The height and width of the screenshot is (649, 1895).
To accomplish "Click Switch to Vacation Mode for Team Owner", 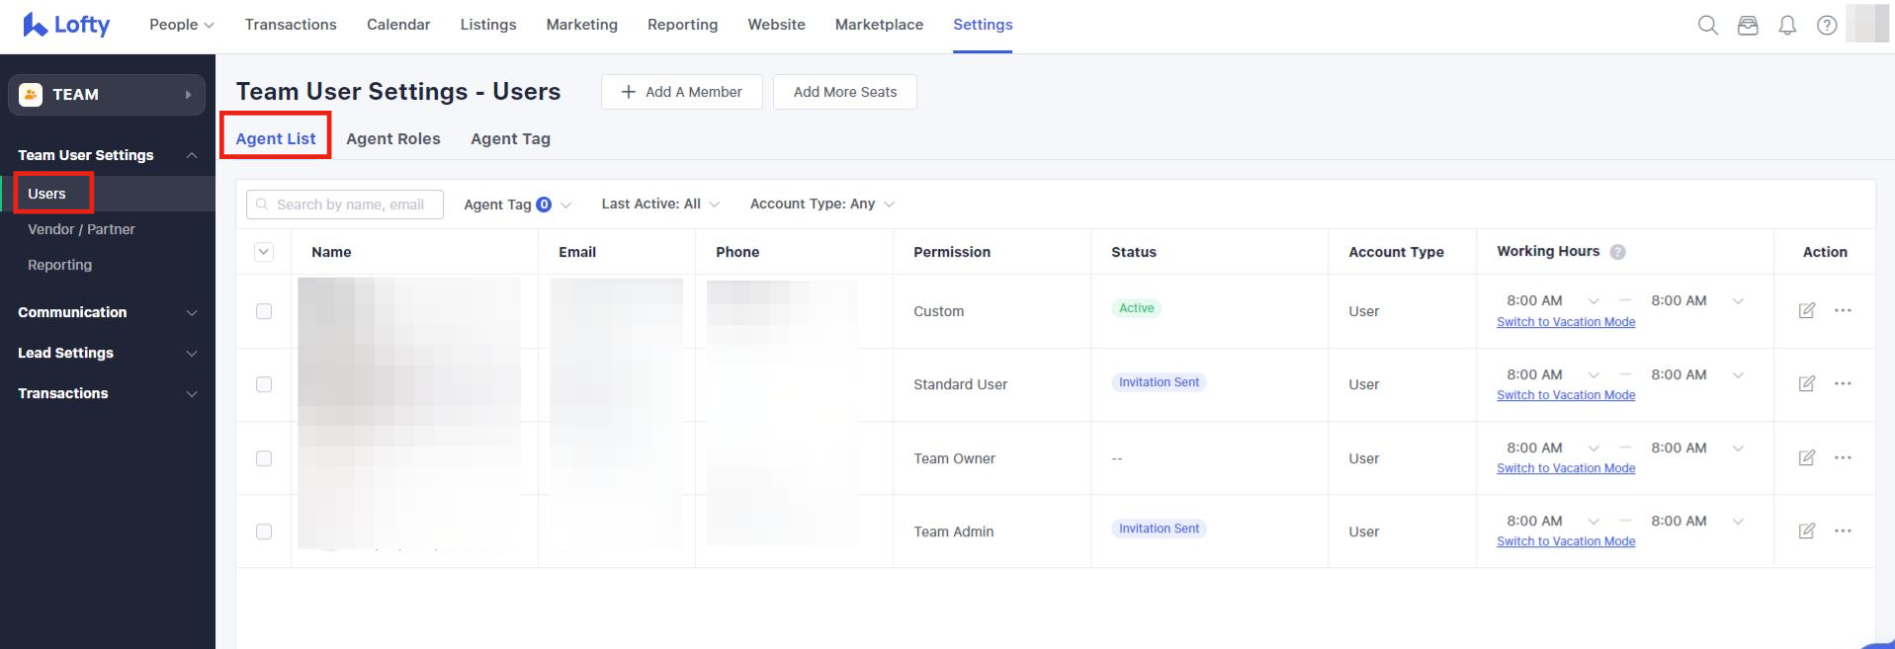I will tap(1565, 468).
